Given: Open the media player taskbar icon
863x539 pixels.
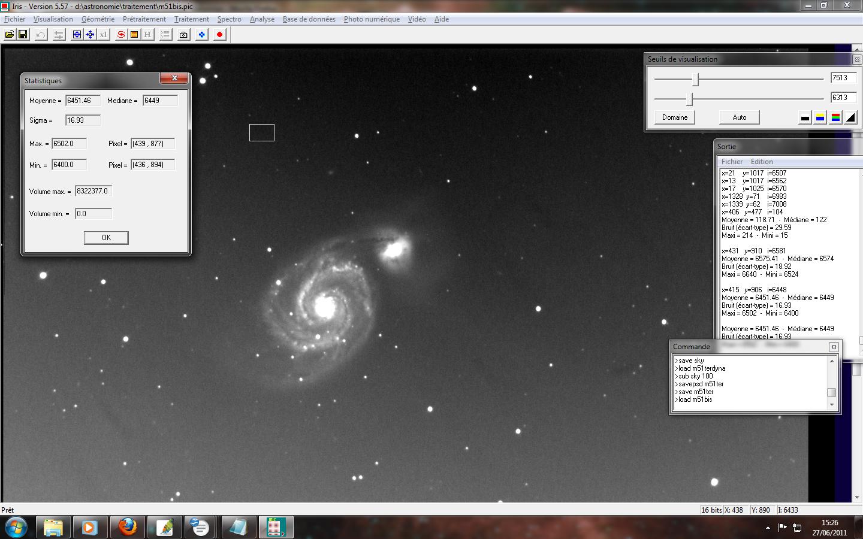Looking at the screenshot, I should pos(90,528).
